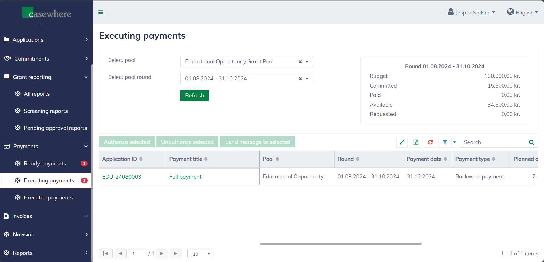Go to Ready payments menu item
The width and height of the screenshot is (544, 262).
(45, 163)
